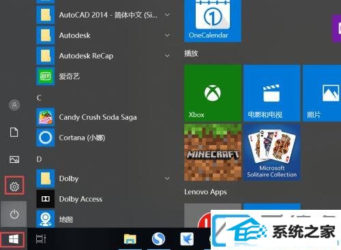The width and height of the screenshot is (341, 250).
Task: Click the Power button icon
Action: (14, 214)
